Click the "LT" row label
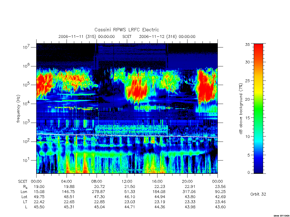 [x=25, y=202]
